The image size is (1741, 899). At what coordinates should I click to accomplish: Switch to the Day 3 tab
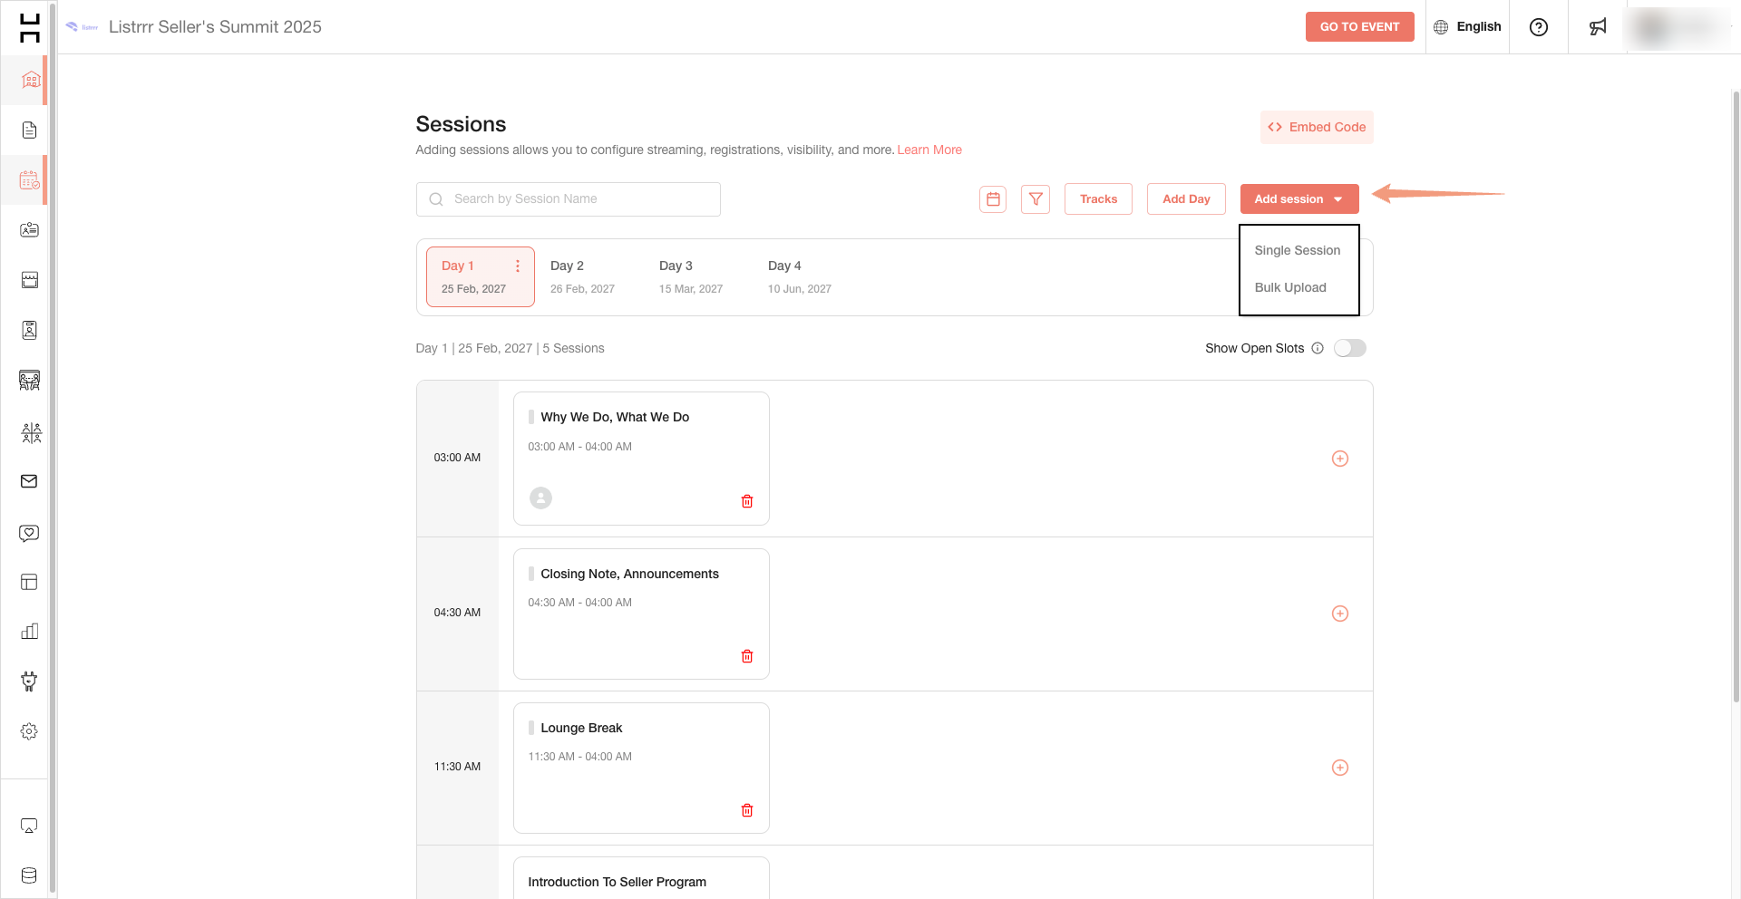(x=691, y=276)
